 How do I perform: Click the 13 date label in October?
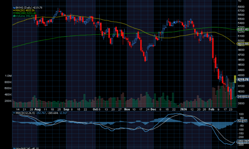(x=106, y=109)
